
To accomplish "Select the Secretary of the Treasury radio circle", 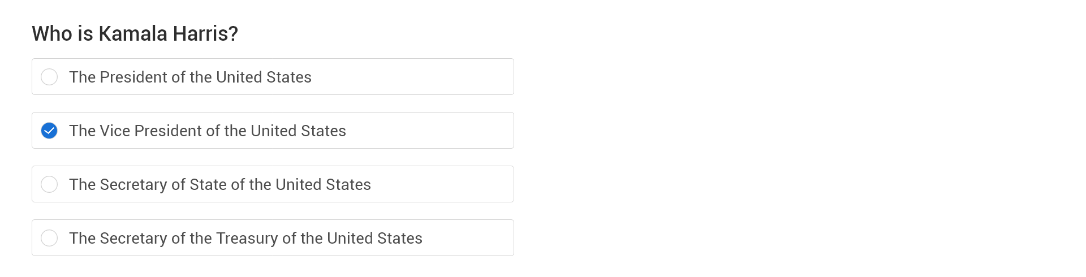I will tap(49, 238).
